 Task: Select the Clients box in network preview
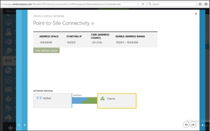pyautogui.click(x=117, y=101)
